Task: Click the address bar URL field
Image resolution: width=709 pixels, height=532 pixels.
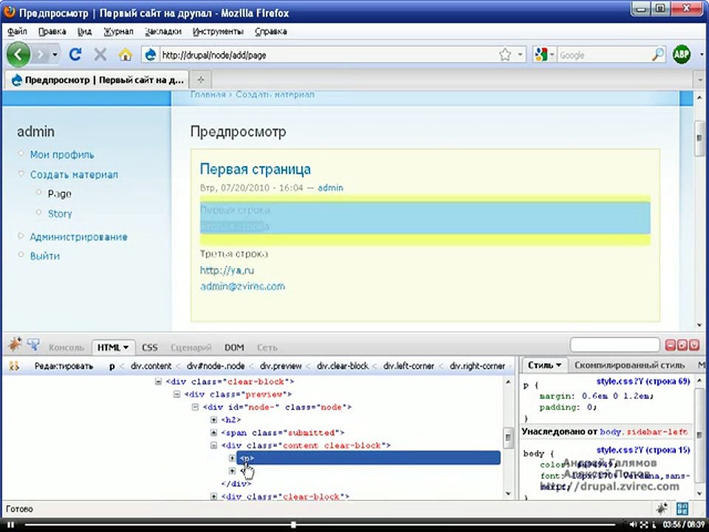Action: [329, 55]
